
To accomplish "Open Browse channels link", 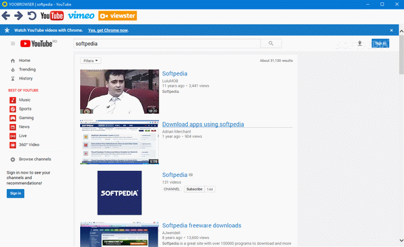I will pyautogui.click(x=35, y=160).
